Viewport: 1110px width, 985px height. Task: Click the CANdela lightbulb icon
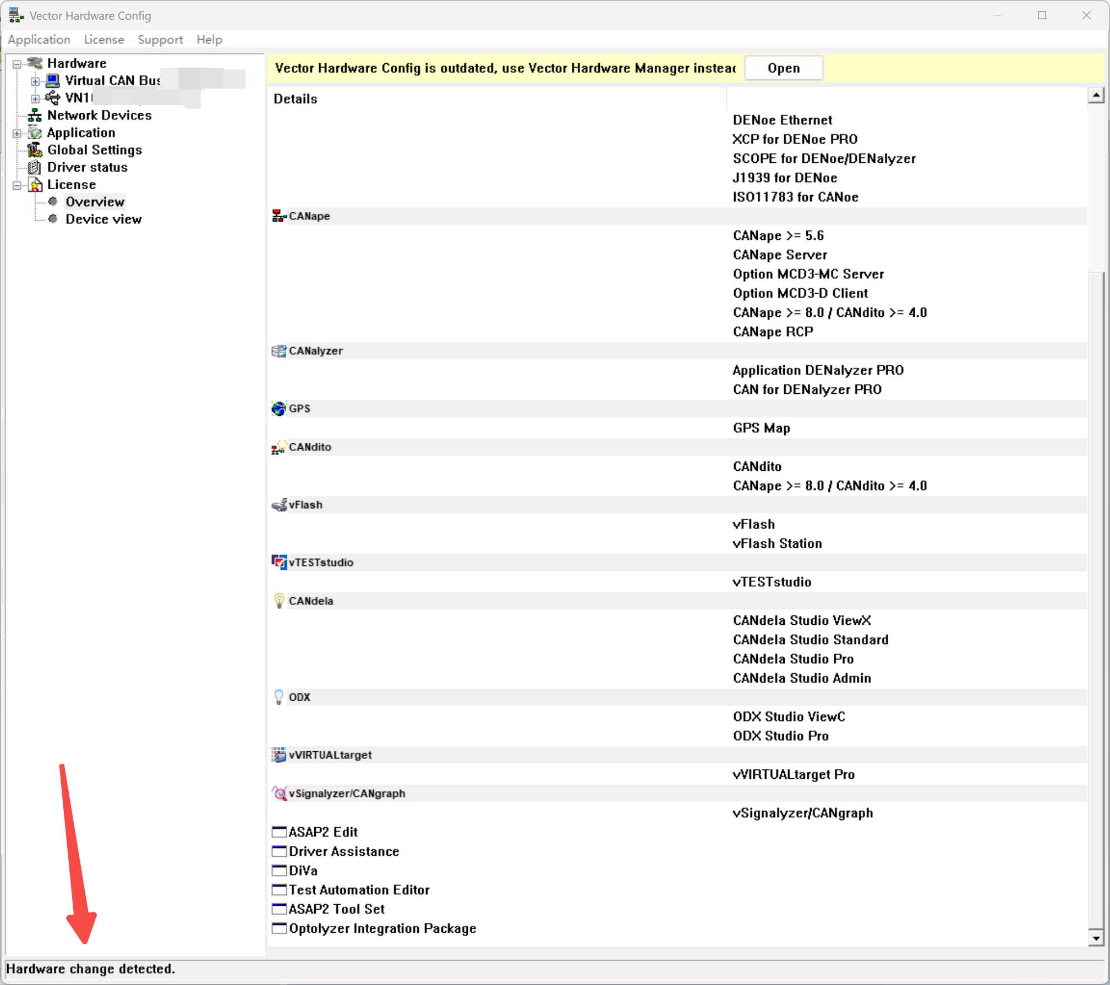tap(279, 601)
